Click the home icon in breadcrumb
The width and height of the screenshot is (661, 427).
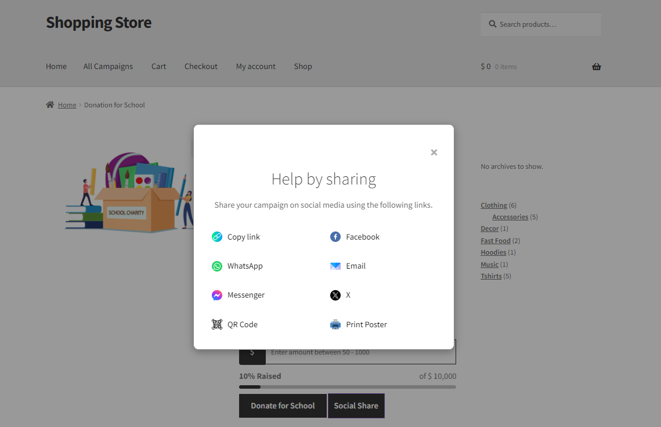tap(50, 104)
